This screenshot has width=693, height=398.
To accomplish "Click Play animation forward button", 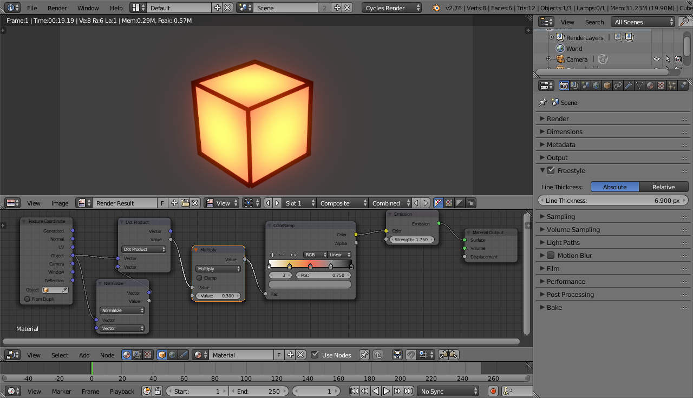I will 387,391.
